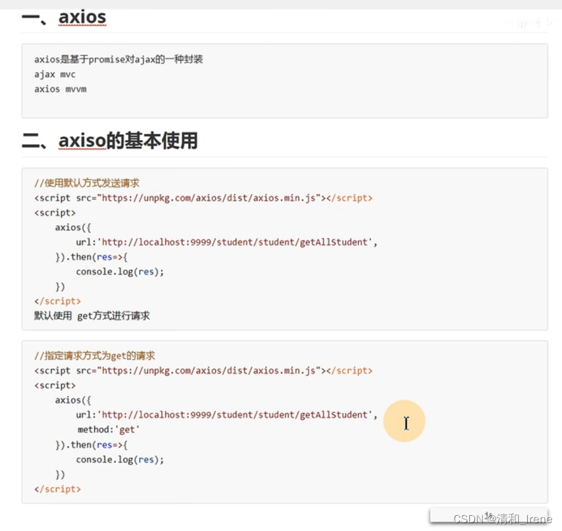
Task: Click the heading "二、axiso的基本使用"
Action: click(110, 140)
